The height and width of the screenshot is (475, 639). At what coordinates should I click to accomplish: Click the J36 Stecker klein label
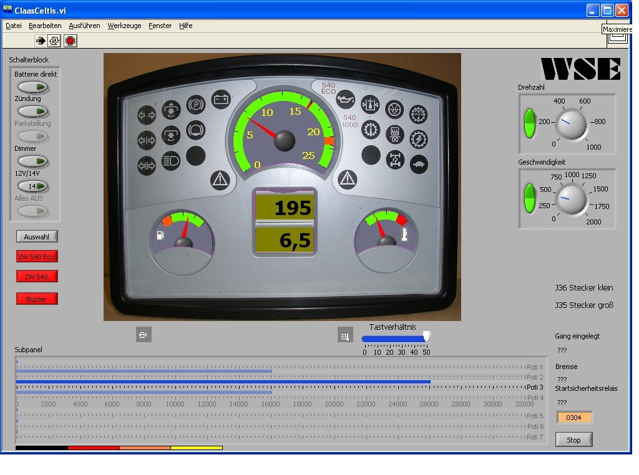pos(583,288)
